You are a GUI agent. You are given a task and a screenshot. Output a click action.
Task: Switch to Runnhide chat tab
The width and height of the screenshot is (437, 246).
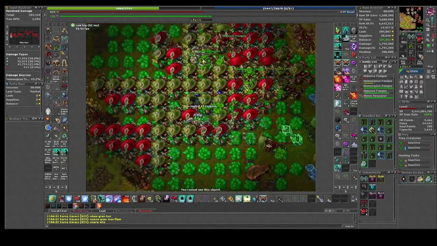pos(145,211)
